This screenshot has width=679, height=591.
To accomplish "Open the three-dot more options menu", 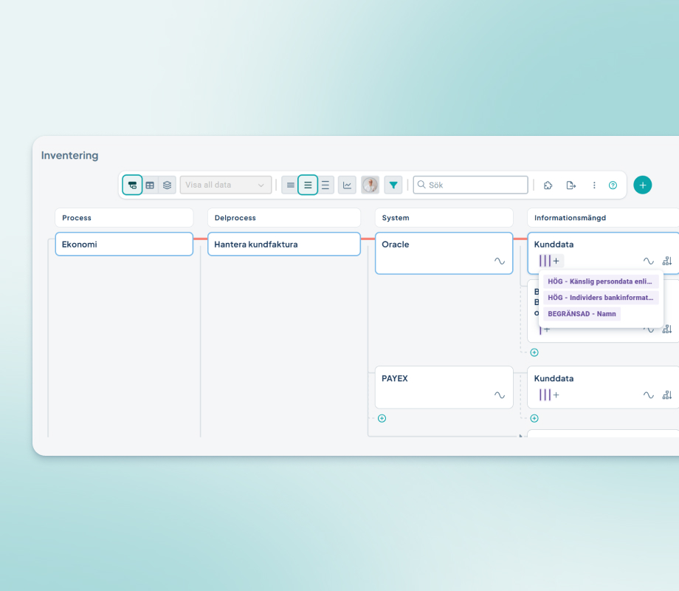I will tap(594, 185).
